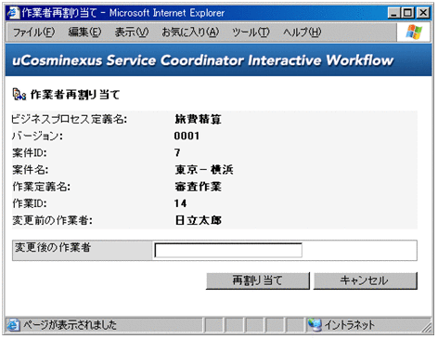Open the ヘルプ(H) menu

pyautogui.click(x=302, y=32)
